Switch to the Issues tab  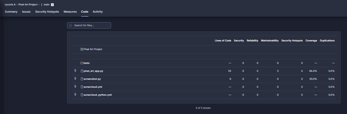coord(26,12)
